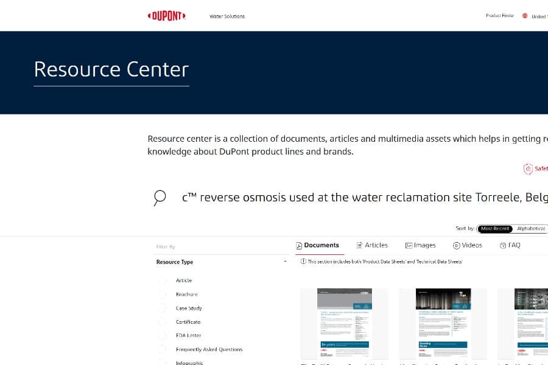
Task: Click the search magnifying glass icon
Action: coord(160,197)
